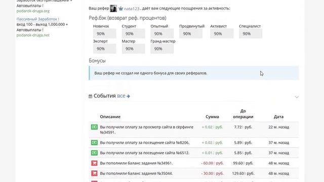Click 'Вы пополнили баланс задания №34961.'
The image size is (324, 182).
136,163
